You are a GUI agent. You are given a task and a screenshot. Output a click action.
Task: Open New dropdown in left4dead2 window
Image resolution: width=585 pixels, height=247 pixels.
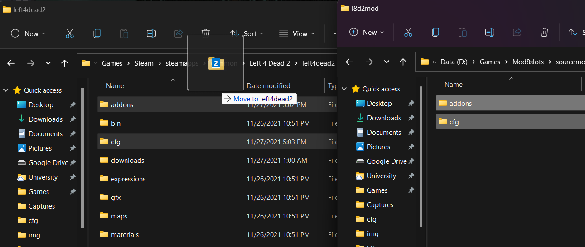[x=28, y=33]
